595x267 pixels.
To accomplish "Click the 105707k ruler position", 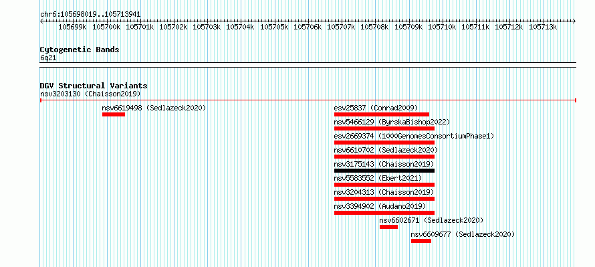I will [341, 27].
